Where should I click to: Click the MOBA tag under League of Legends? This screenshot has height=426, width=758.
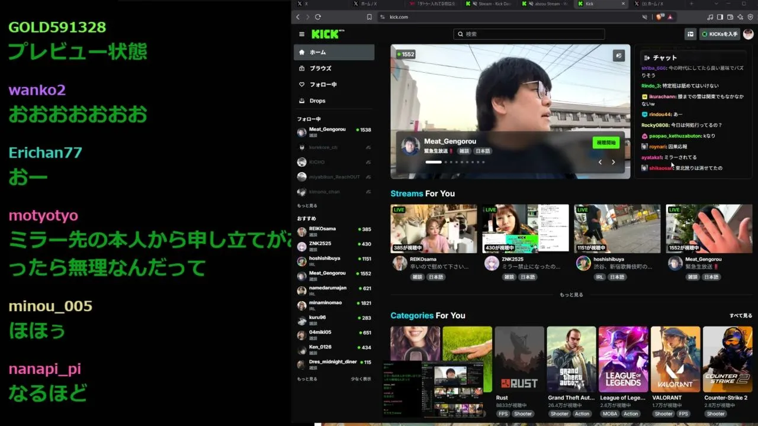click(x=610, y=414)
